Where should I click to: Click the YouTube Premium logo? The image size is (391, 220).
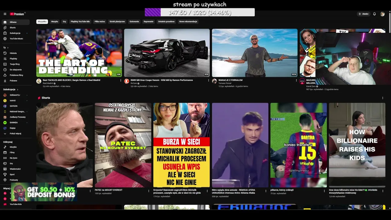pos(18,14)
